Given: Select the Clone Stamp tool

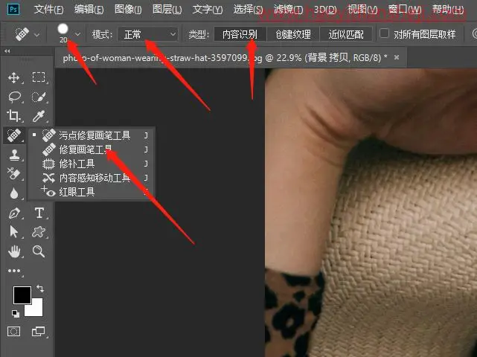Looking at the screenshot, I should [14, 155].
